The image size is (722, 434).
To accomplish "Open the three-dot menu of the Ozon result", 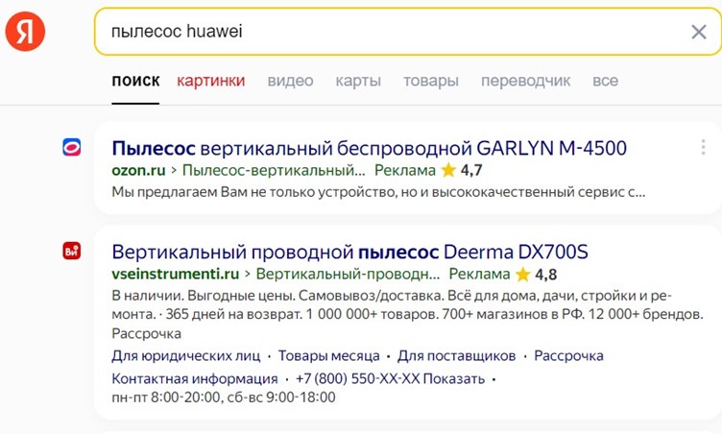I will pos(703,147).
